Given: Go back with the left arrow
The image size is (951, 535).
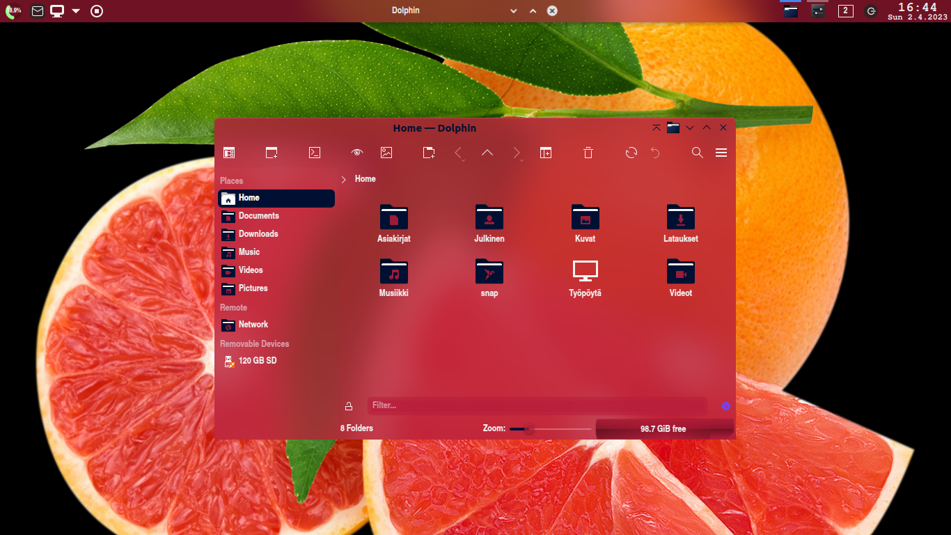Looking at the screenshot, I should (x=459, y=153).
